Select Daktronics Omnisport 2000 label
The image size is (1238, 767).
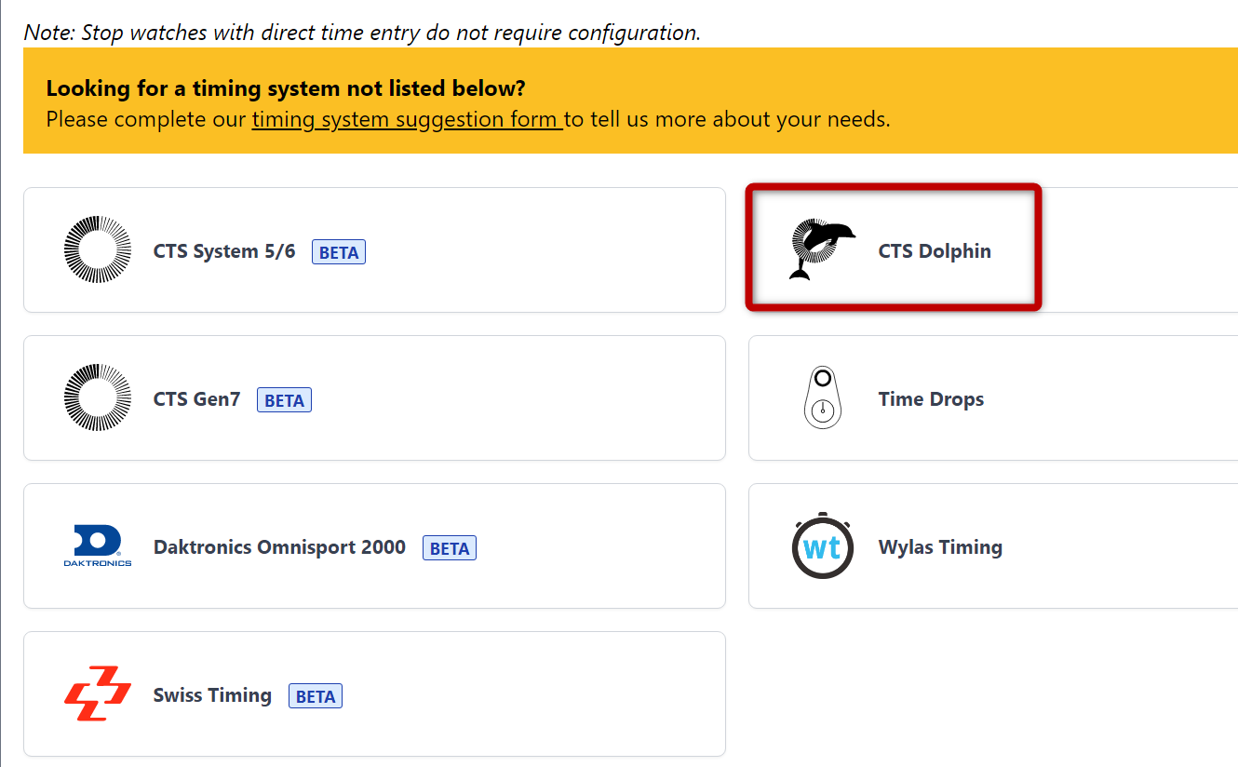pos(279,547)
